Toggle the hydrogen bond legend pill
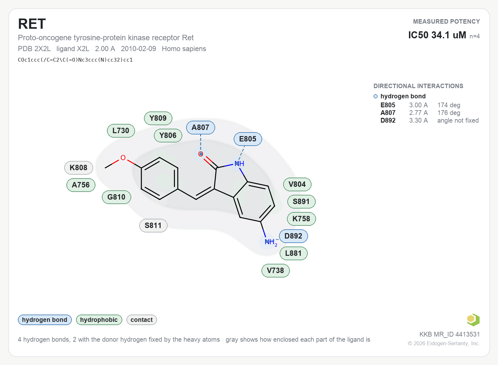Image resolution: width=498 pixels, height=365 pixels. (x=45, y=320)
